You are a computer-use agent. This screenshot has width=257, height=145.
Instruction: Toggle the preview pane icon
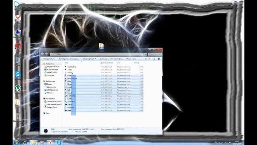(154, 59)
